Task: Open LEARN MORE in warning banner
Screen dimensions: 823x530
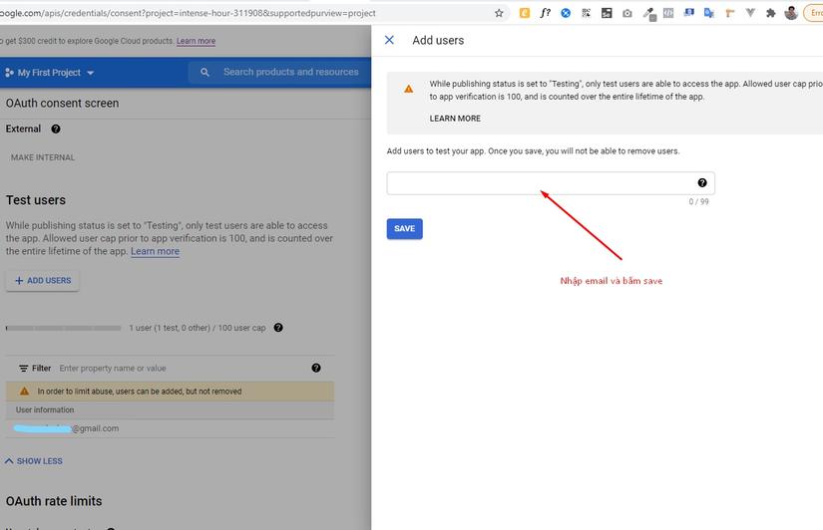Action: click(x=455, y=119)
